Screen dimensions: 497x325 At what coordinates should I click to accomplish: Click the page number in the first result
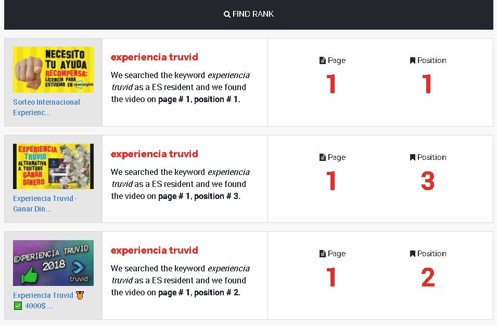[332, 84]
